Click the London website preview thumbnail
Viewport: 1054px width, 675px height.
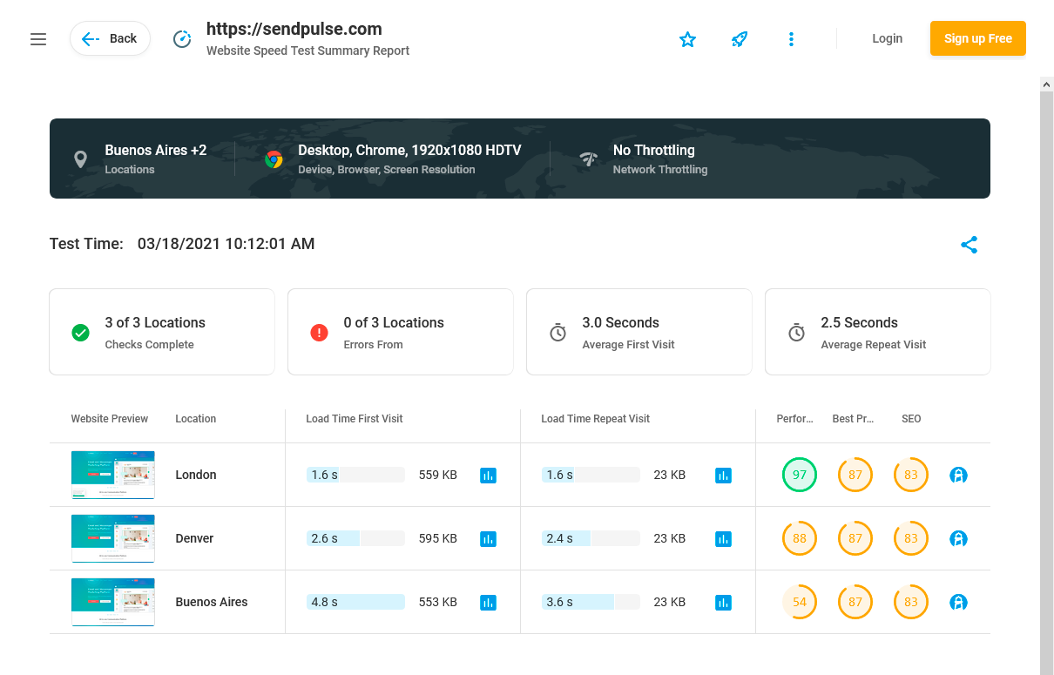112,475
